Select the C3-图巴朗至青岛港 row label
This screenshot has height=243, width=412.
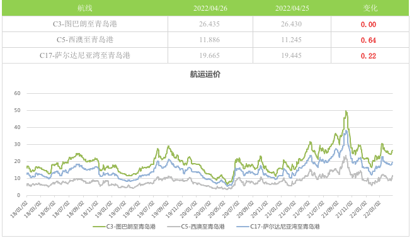85,24
